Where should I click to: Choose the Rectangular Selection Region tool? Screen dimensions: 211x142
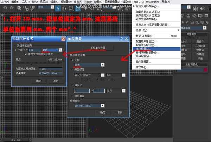point(71,8)
